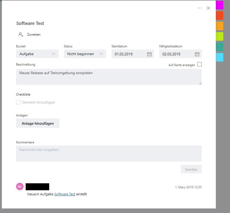Click the Anlage hinzufügen button
This screenshot has height=213, width=230.
click(x=38, y=123)
